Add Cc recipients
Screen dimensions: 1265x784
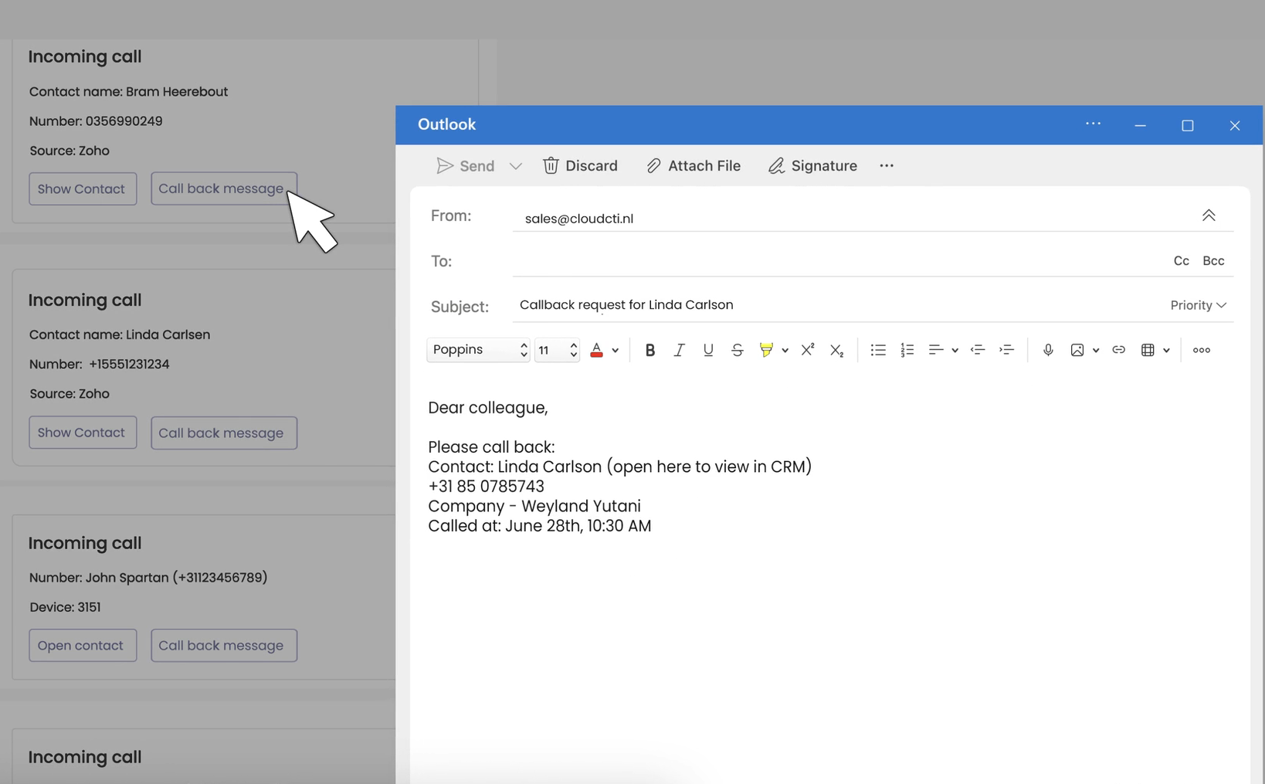(x=1181, y=261)
